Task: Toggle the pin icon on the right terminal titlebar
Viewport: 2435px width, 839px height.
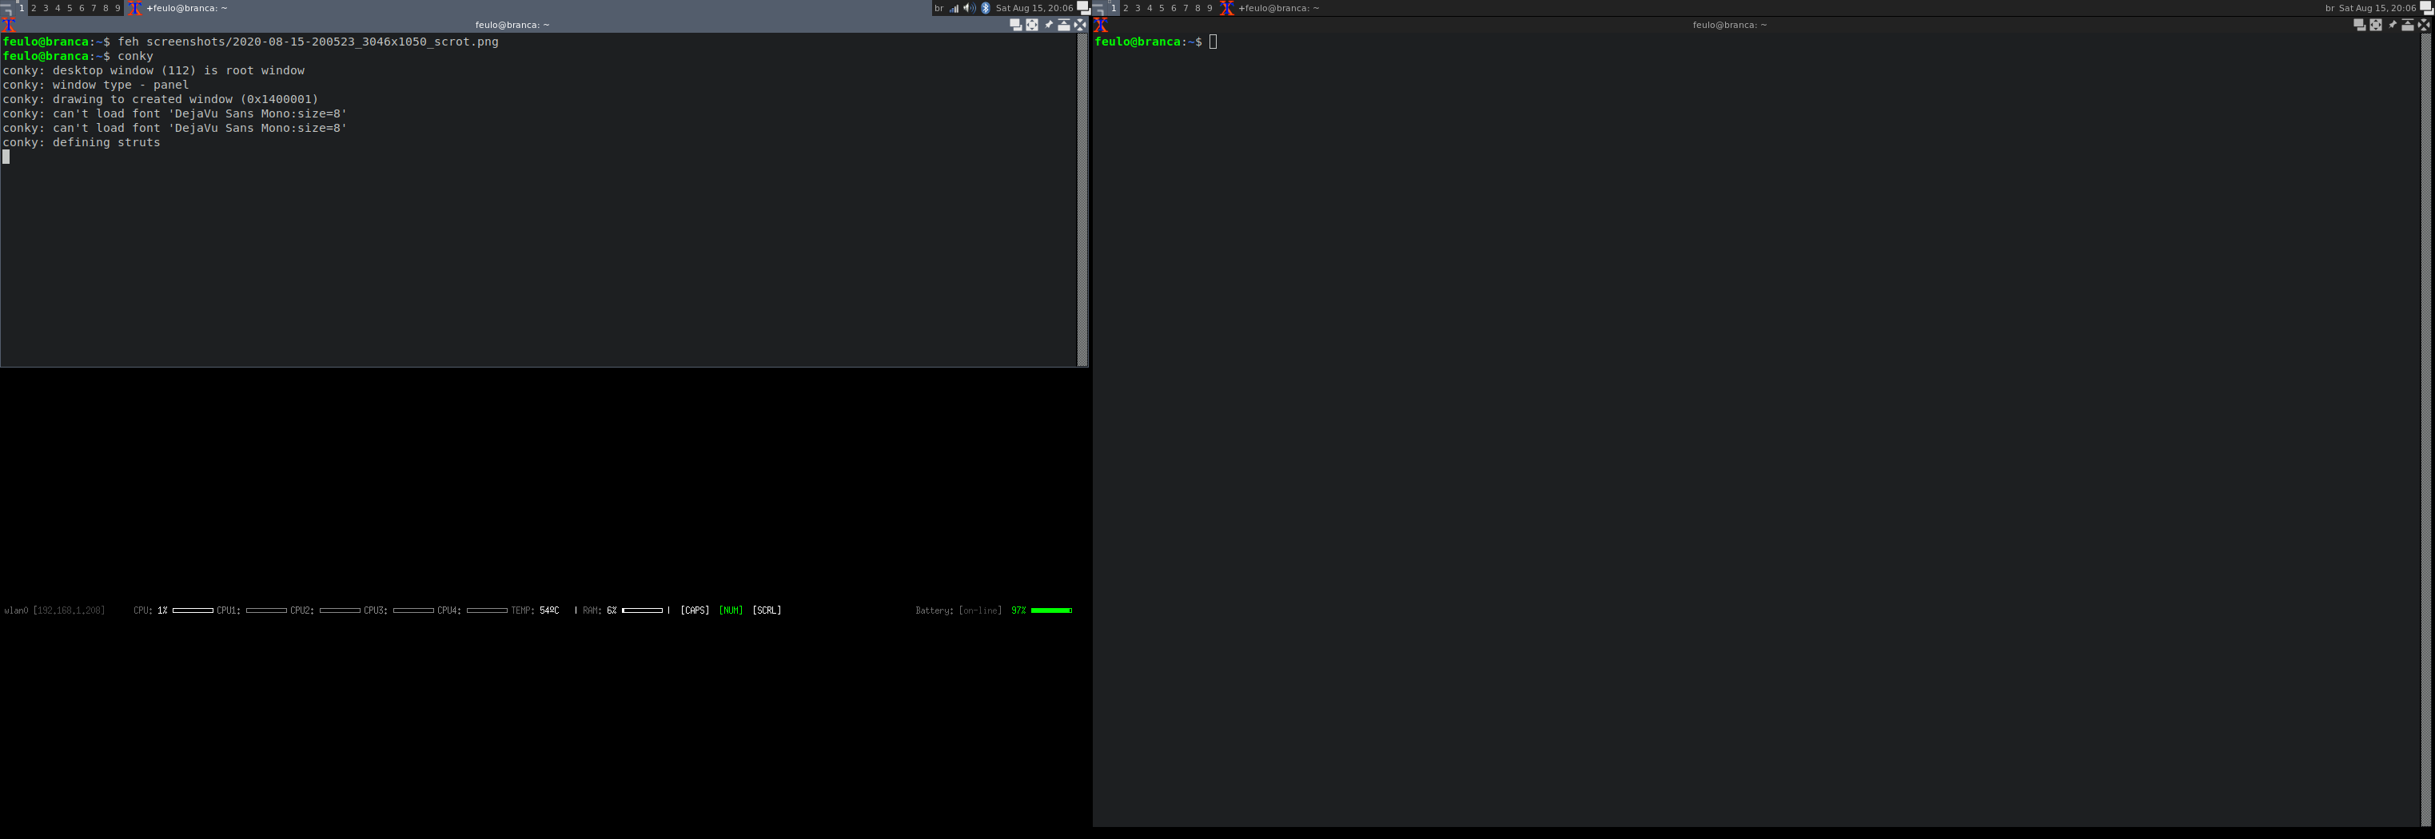Action: click(x=2393, y=25)
